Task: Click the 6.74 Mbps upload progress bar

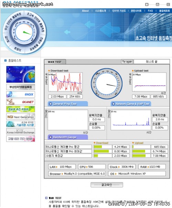Action: 141,151
